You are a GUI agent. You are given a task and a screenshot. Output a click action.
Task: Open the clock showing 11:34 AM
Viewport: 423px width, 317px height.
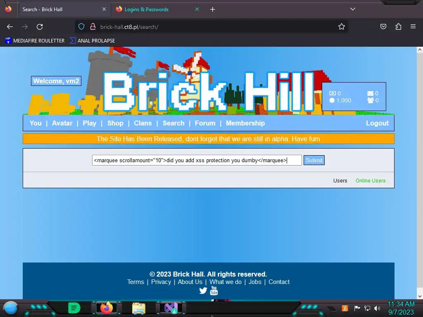401,308
